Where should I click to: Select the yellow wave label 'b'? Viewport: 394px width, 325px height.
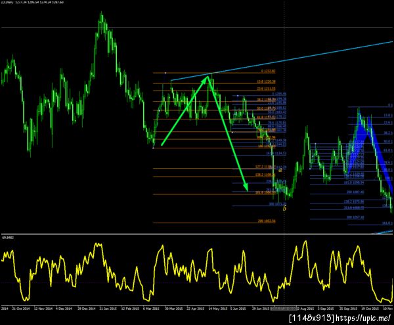[284, 208]
